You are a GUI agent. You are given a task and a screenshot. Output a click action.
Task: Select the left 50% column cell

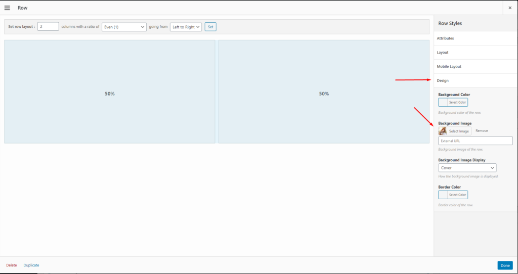[x=110, y=92]
